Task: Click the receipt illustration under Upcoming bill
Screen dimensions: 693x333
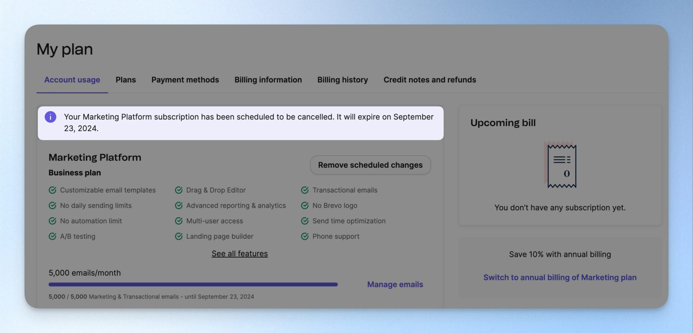Action: click(x=560, y=165)
